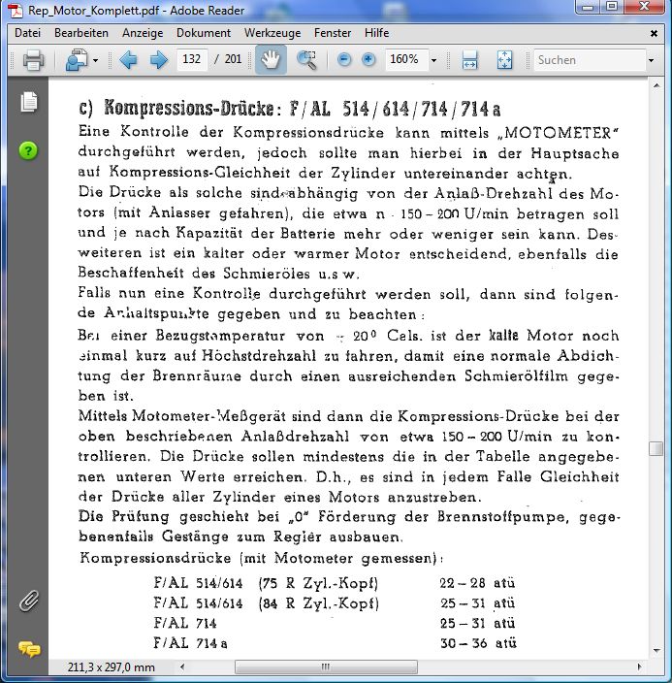Click the fit full page icon
The height and width of the screenshot is (683, 672).
[504, 60]
